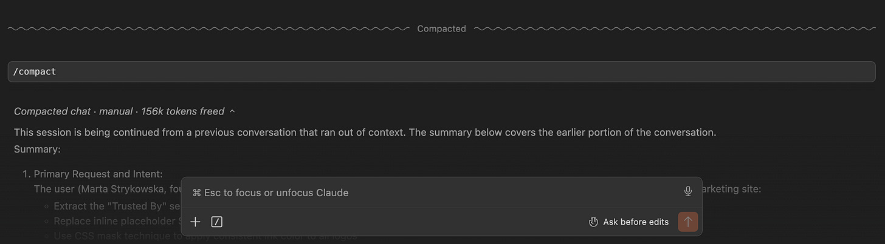Focus the Esc to focus Claude prompt field

tap(435, 193)
